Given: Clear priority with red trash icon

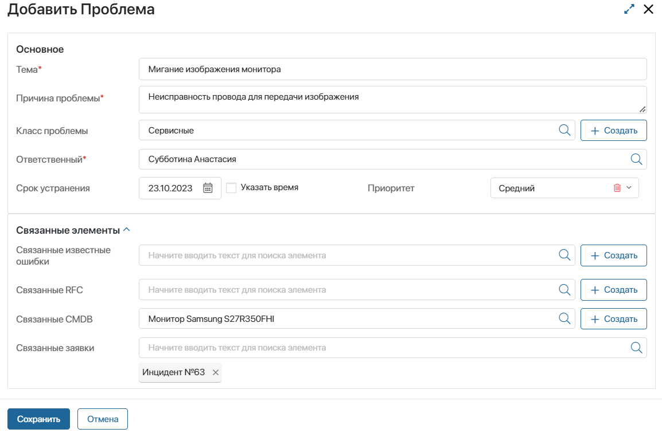Looking at the screenshot, I should point(617,188).
